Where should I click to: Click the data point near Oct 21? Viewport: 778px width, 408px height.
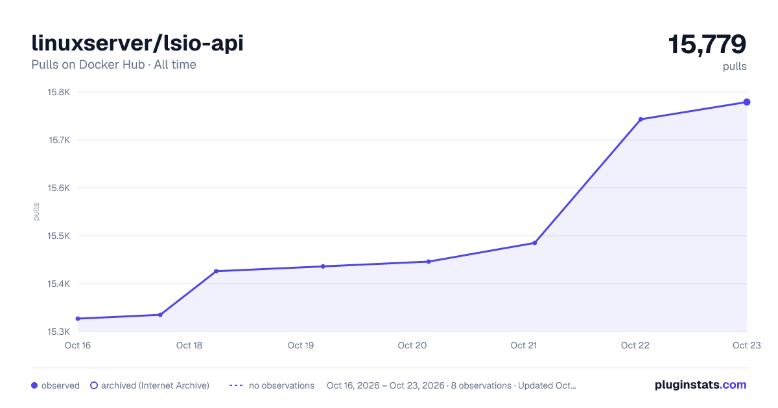[x=535, y=243]
